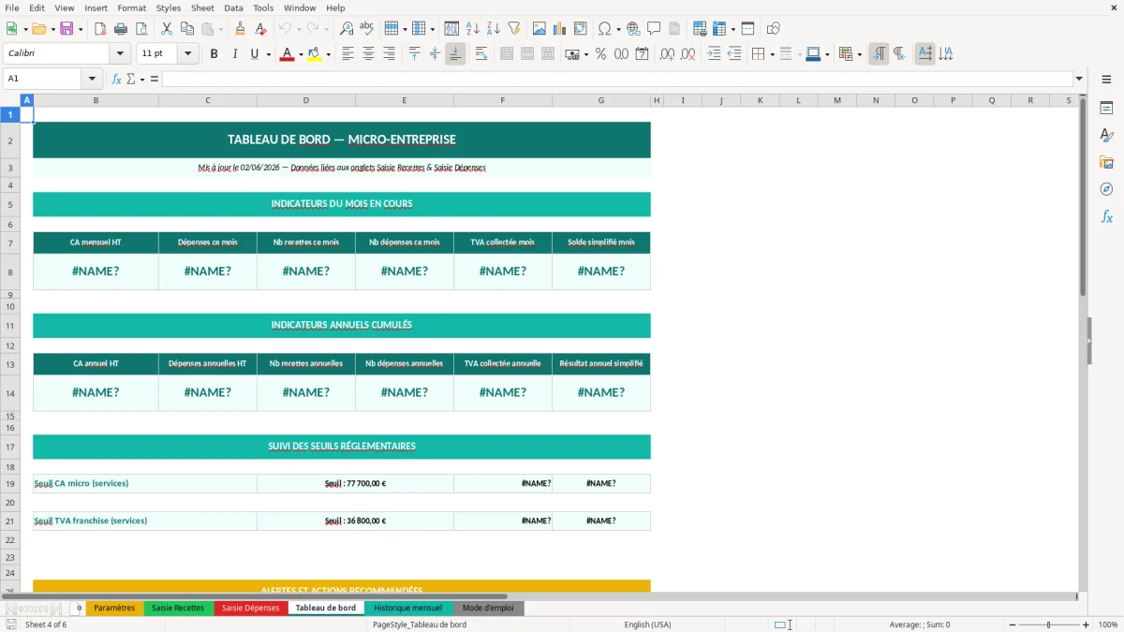Open the Sheet menu
The height and width of the screenshot is (632, 1124).
(202, 7)
